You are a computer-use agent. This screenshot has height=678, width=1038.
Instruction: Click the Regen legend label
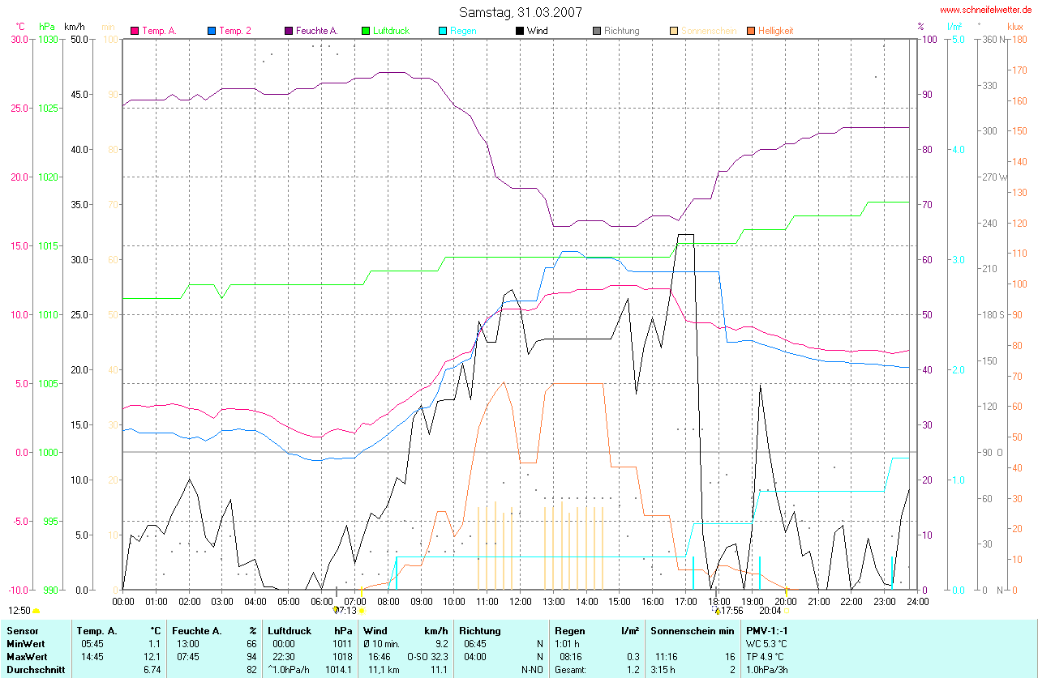click(x=463, y=31)
